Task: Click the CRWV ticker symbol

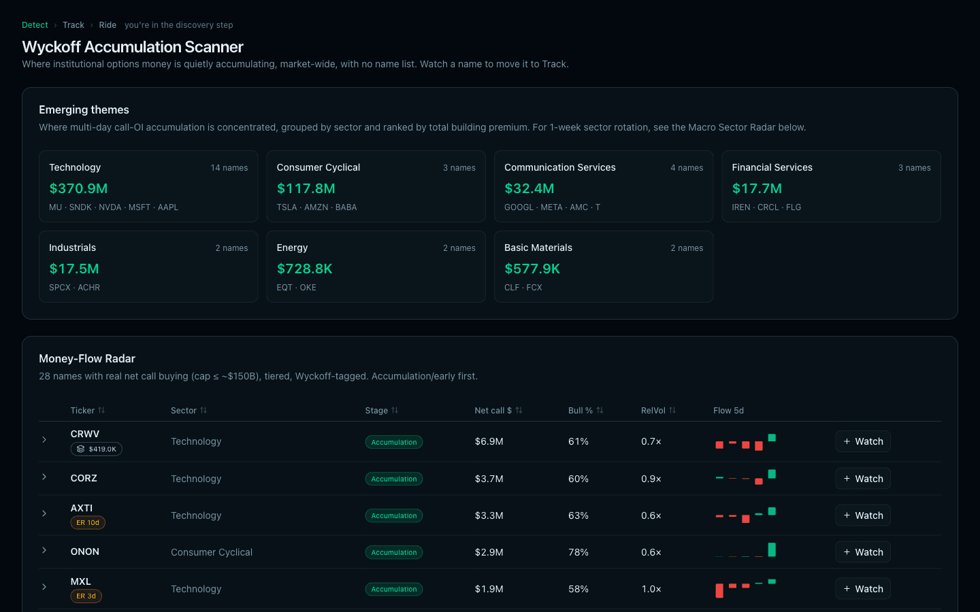Action: 85,434
